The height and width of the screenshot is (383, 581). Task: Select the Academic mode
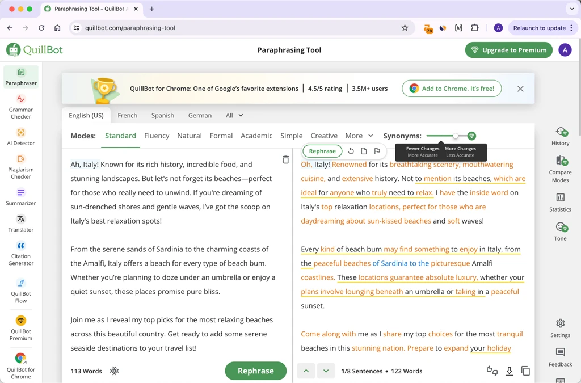coord(256,136)
